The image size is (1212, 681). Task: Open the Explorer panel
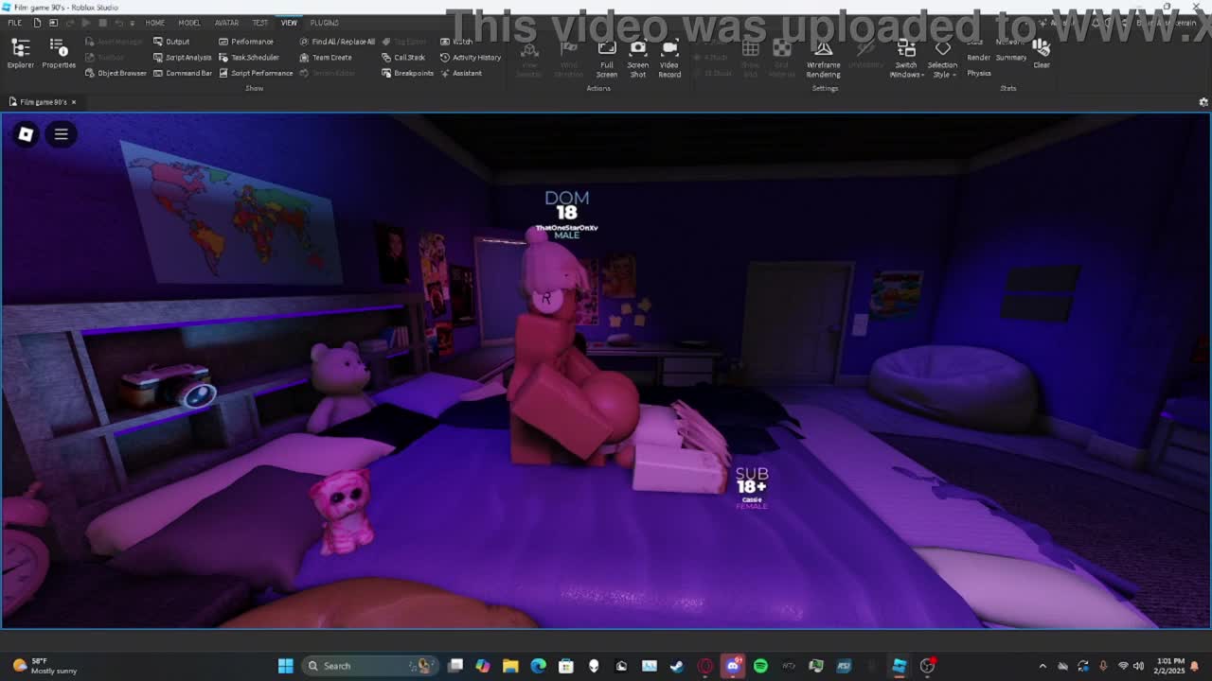coord(20,53)
